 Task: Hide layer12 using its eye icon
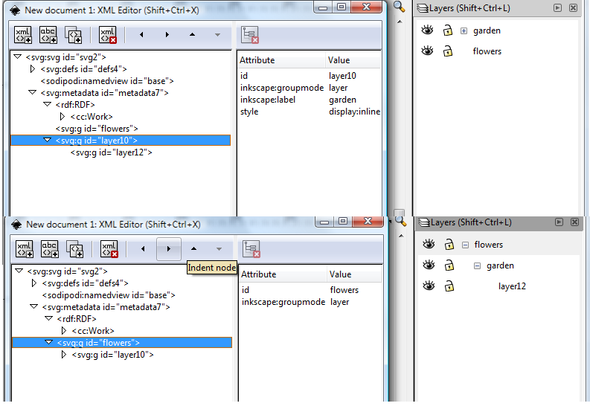click(428, 286)
